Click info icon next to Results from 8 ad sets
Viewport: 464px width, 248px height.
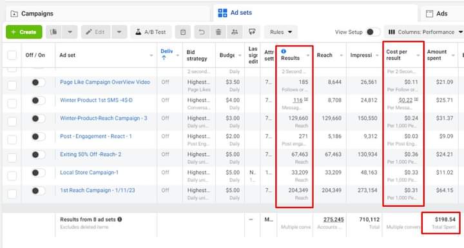coord(120,219)
